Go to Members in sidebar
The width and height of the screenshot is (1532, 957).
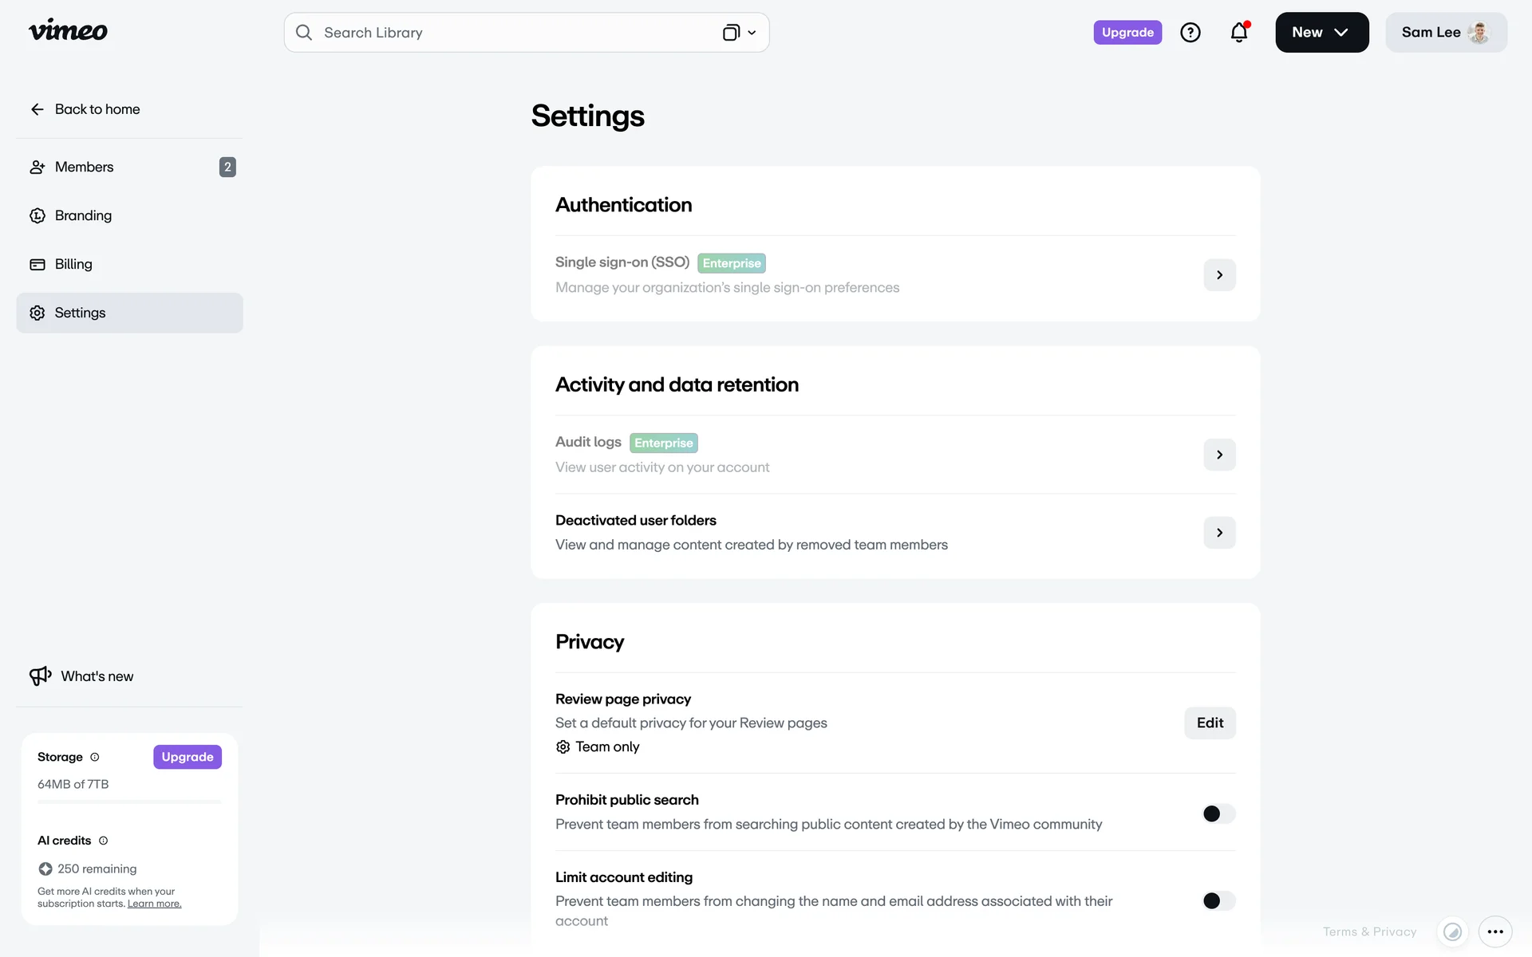tap(84, 167)
